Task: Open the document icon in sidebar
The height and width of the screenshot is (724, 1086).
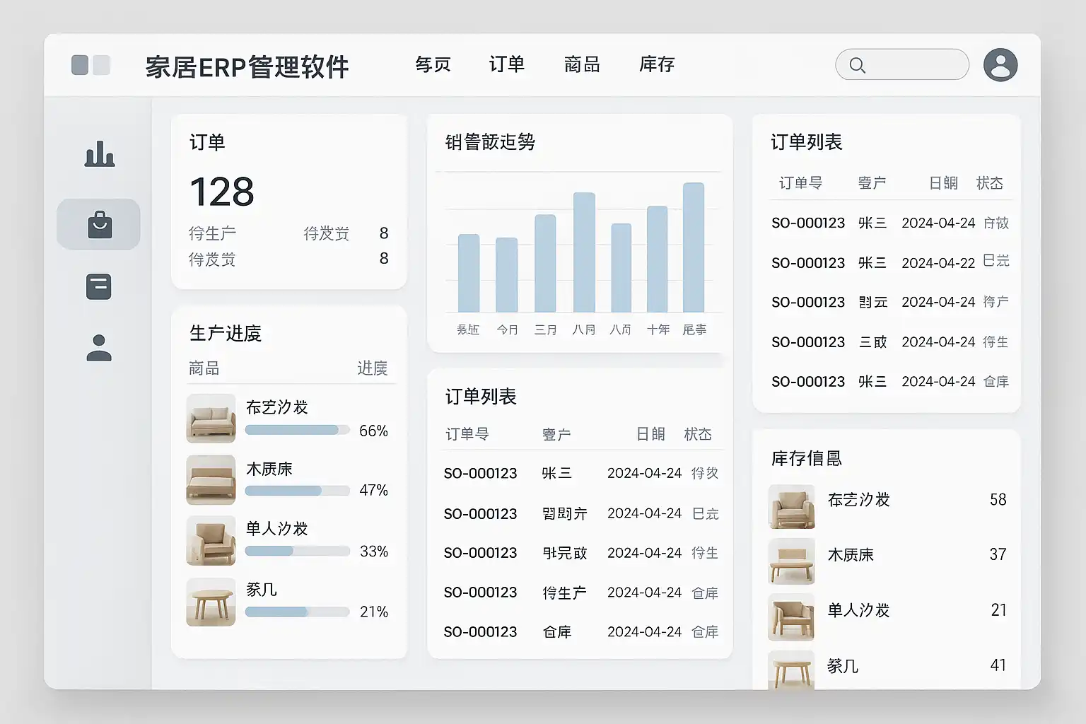Action: pyautogui.click(x=99, y=286)
